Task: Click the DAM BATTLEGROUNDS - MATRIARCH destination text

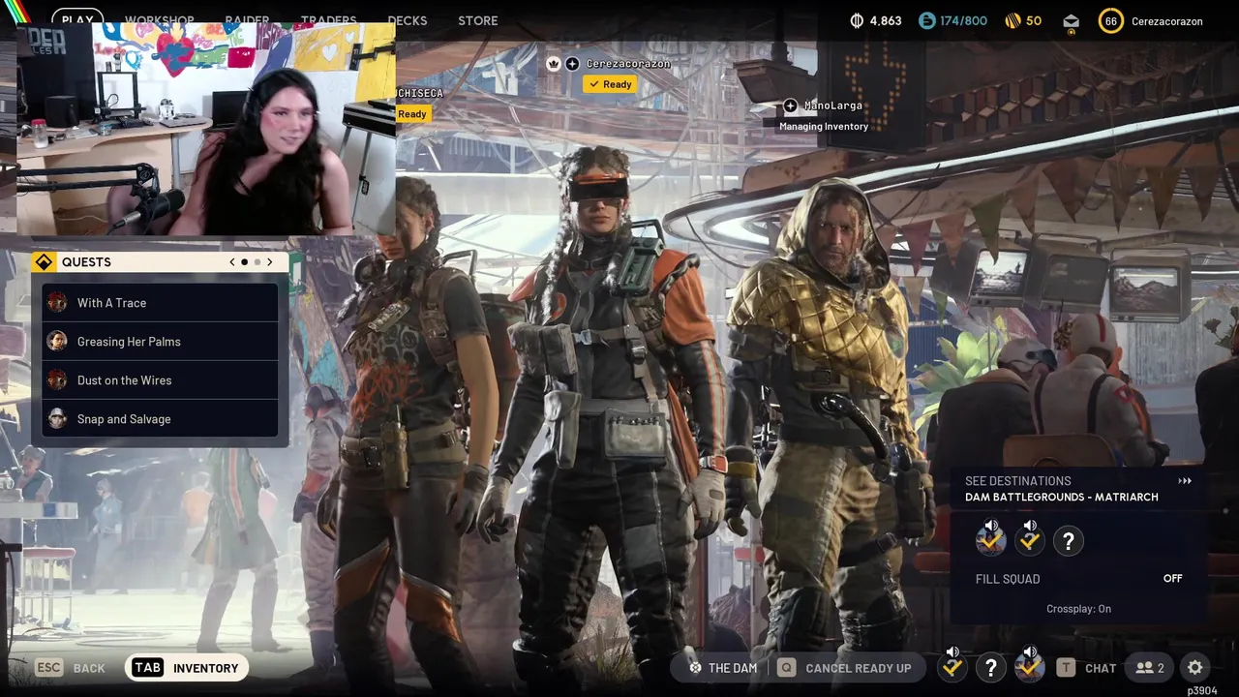Action: [x=1062, y=498]
